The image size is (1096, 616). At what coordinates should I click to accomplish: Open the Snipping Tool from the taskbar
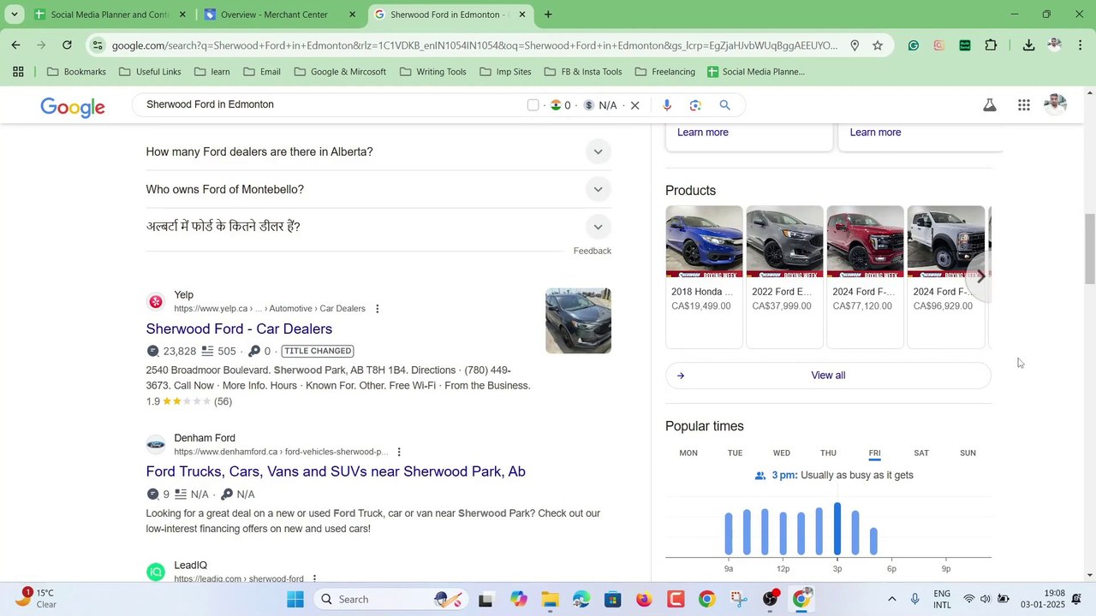click(739, 599)
